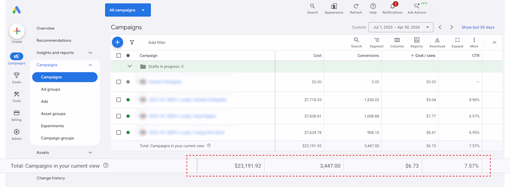Open the Notifications bell
The width and height of the screenshot is (510, 187).
(393, 6)
